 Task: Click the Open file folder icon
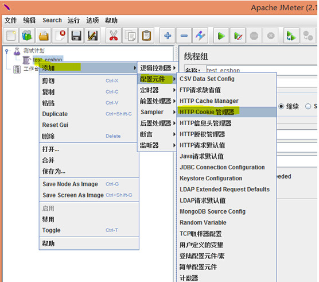[44, 36]
